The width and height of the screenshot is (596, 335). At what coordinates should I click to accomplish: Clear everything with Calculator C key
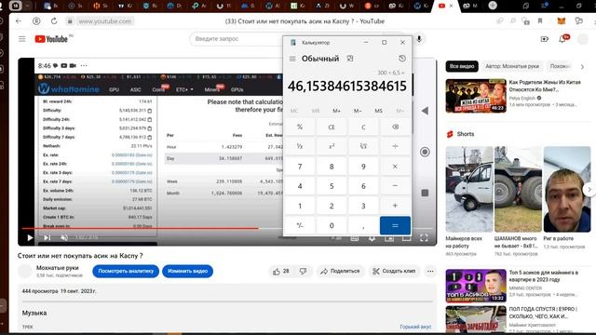pyautogui.click(x=363, y=127)
